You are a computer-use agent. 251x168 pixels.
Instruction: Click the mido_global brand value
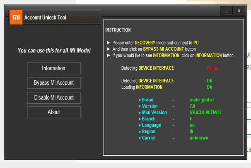pyautogui.click(x=202, y=100)
